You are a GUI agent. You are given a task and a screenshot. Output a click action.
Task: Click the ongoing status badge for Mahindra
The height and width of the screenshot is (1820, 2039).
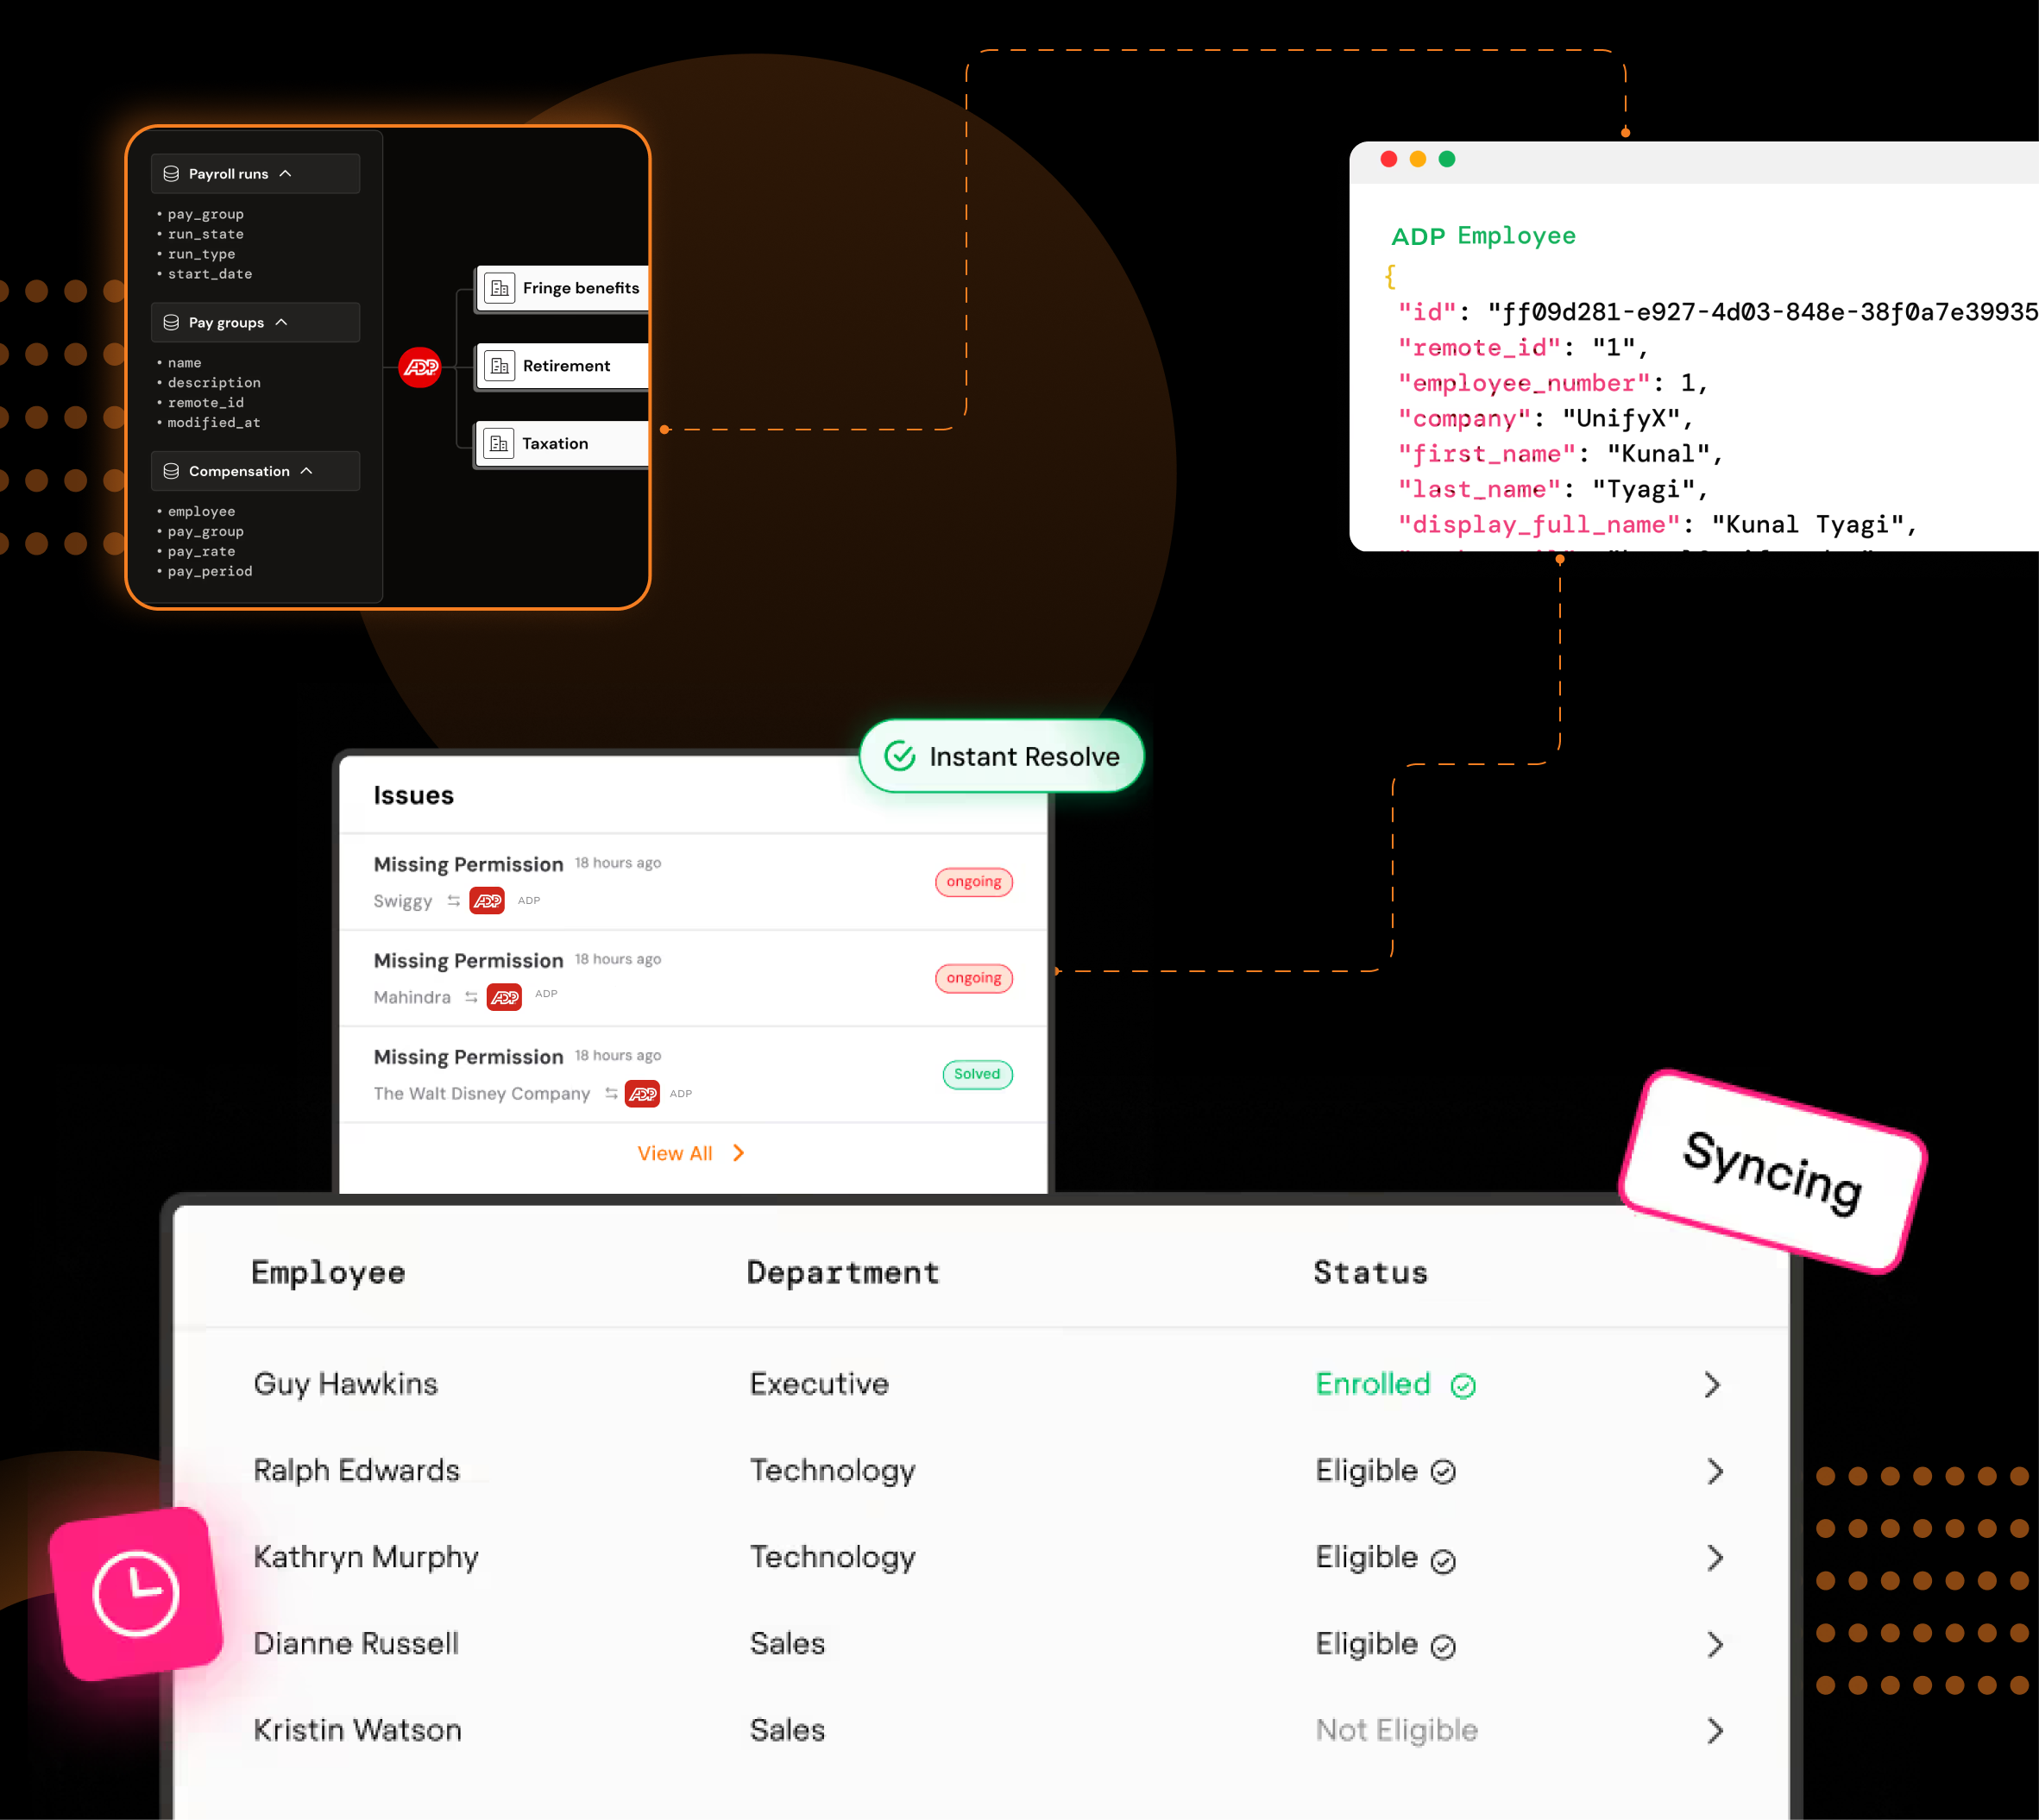973,978
